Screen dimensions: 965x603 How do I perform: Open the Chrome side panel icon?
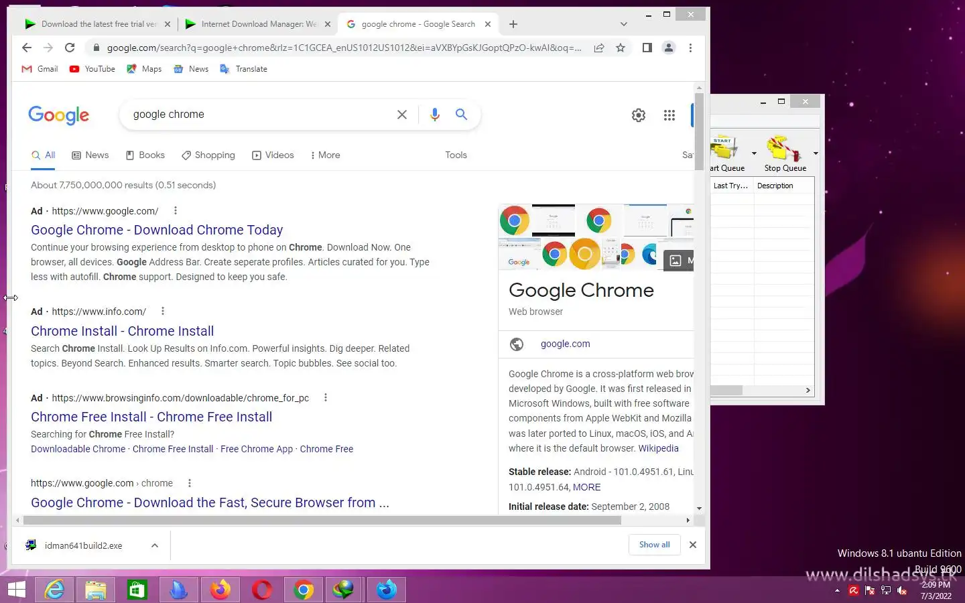pos(647,48)
